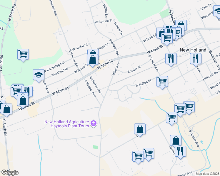The width and height of the screenshot is (220, 176).
Task: Click the 'Westfield Dr' street label
Action: click(60, 72)
